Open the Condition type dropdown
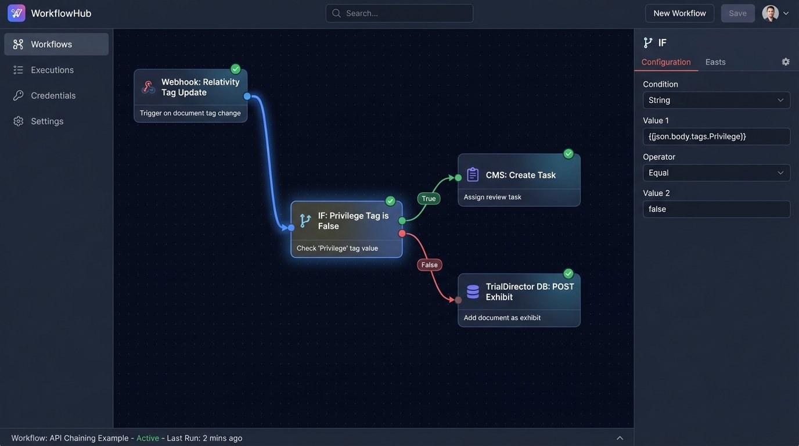The image size is (799, 446). click(716, 100)
